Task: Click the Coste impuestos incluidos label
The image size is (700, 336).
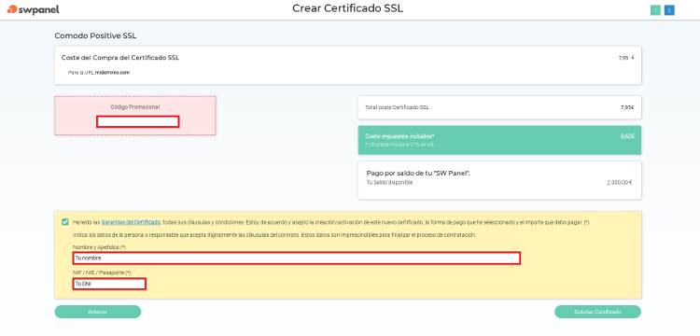Action: point(400,136)
